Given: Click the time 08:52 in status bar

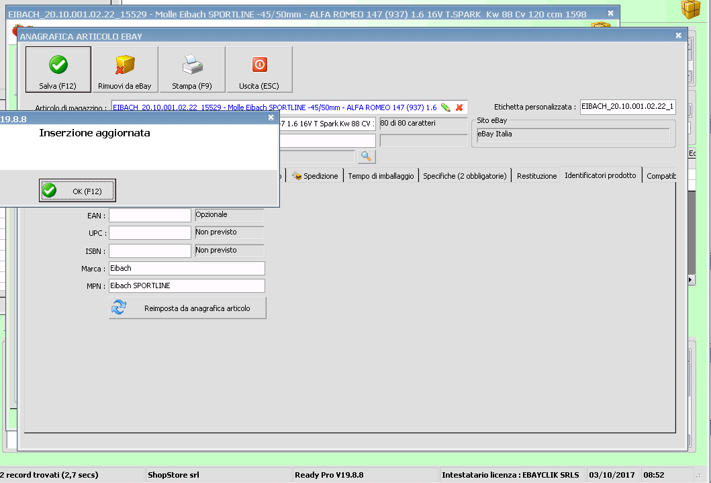Looking at the screenshot, I should click(654, 475).
